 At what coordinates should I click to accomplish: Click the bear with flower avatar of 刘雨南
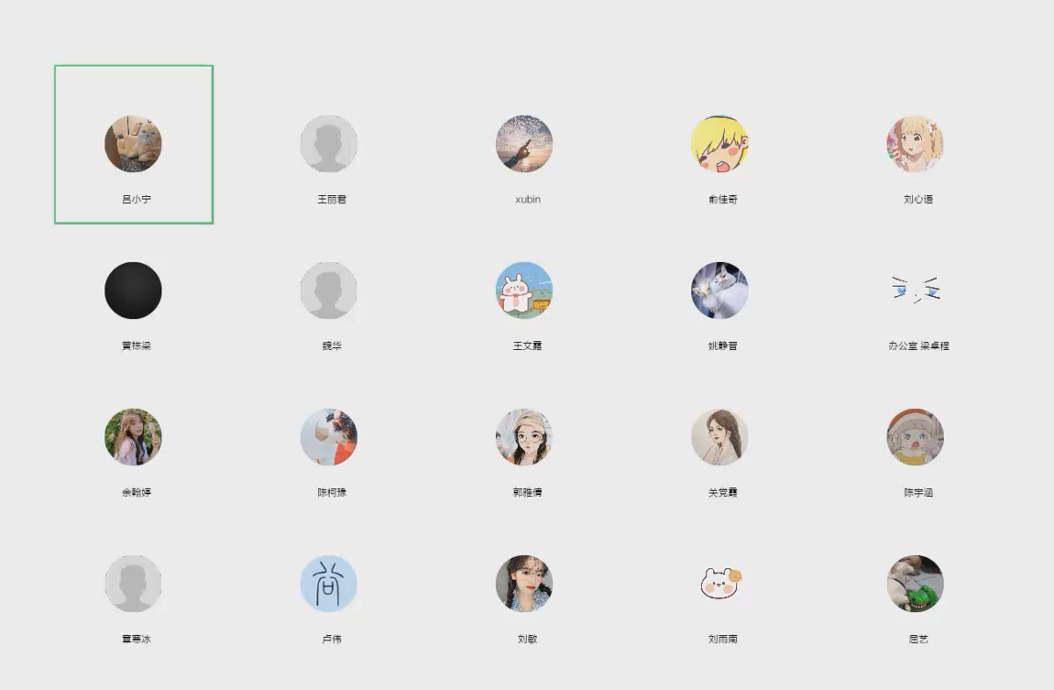719,583
